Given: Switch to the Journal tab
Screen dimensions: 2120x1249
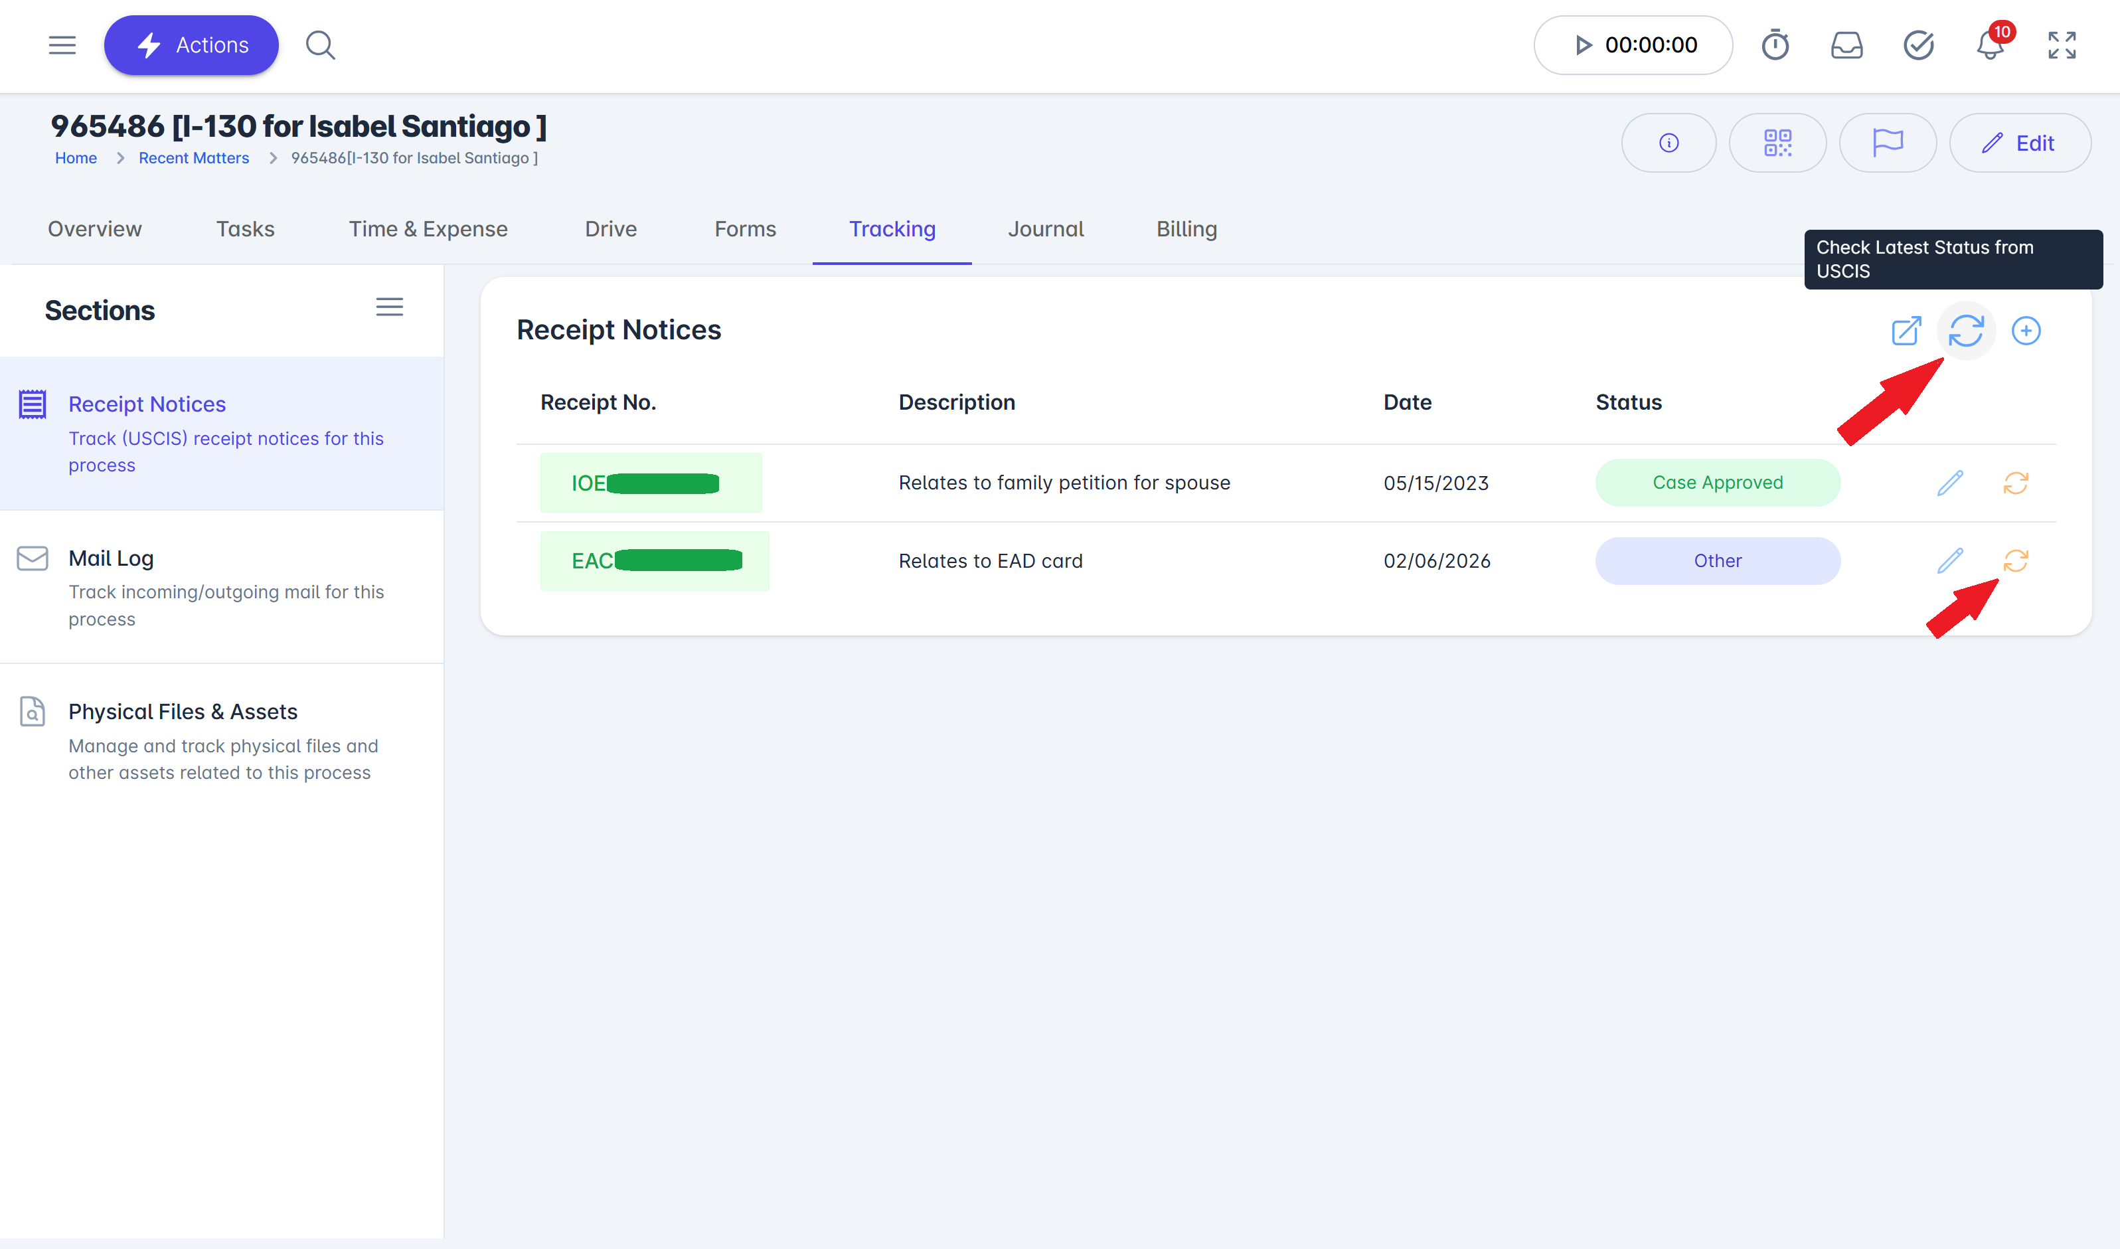Looking at the screenshot, I should [x=1045, y=229].
